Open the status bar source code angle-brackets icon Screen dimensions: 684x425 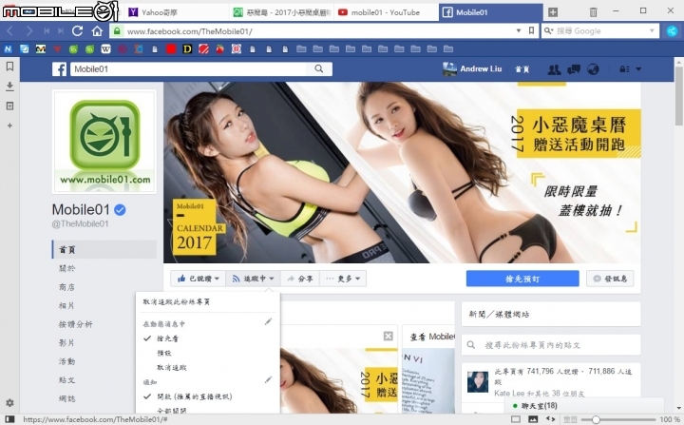pos(550,419)
